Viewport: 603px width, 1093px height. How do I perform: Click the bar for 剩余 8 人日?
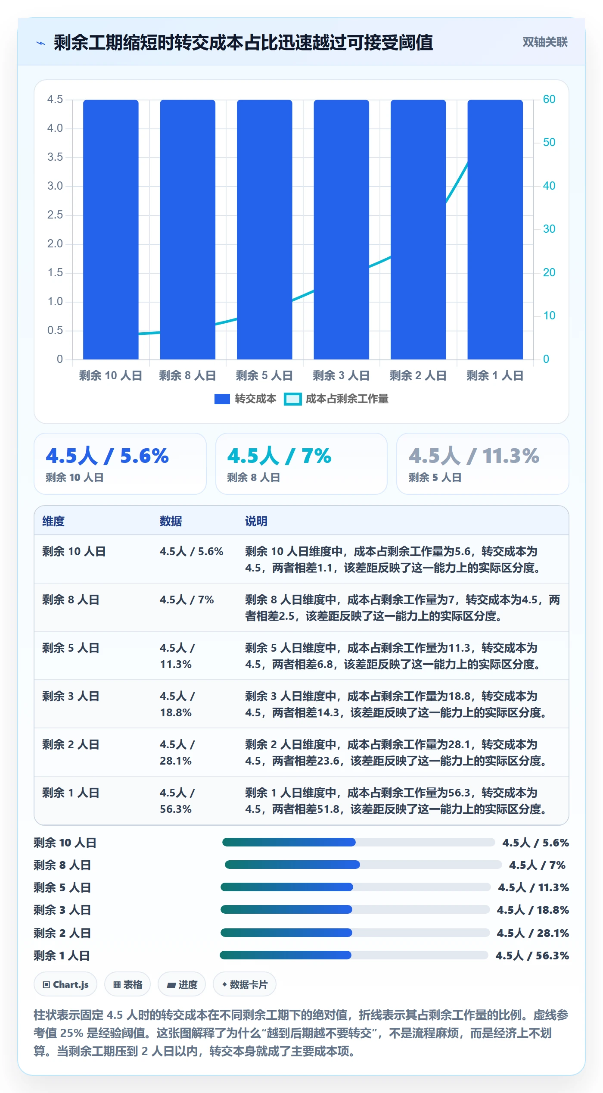187,229
